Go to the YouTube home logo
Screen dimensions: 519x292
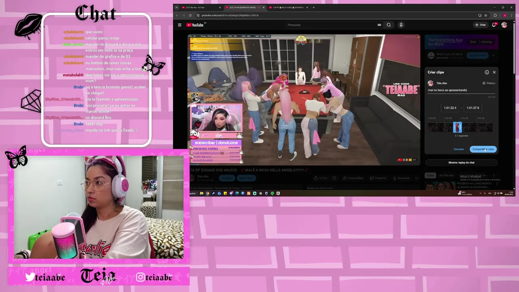195,25
